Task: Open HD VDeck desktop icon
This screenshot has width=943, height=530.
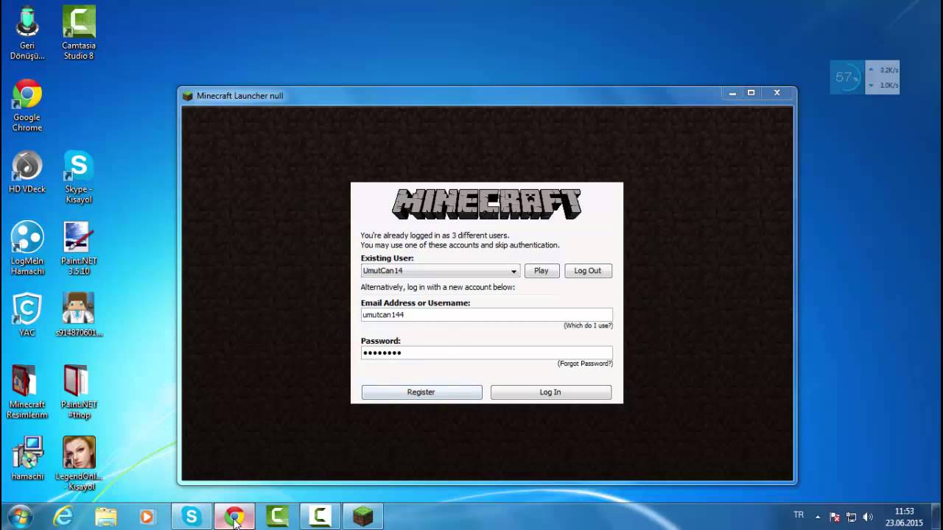Action: point(27,173)
